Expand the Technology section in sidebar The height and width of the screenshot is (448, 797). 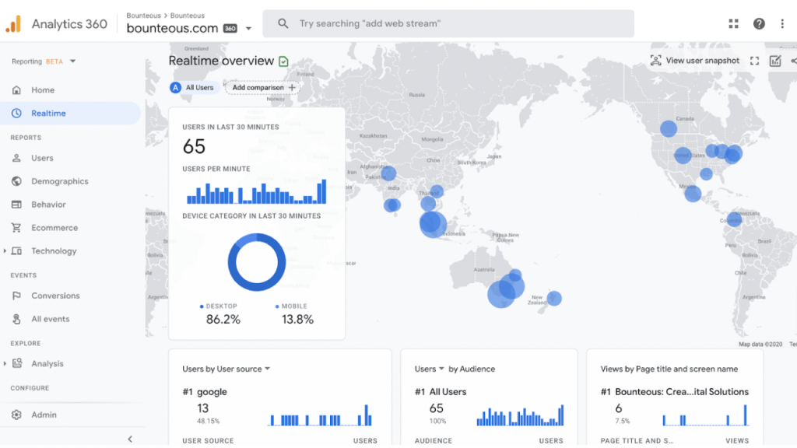tap(5, 251)
